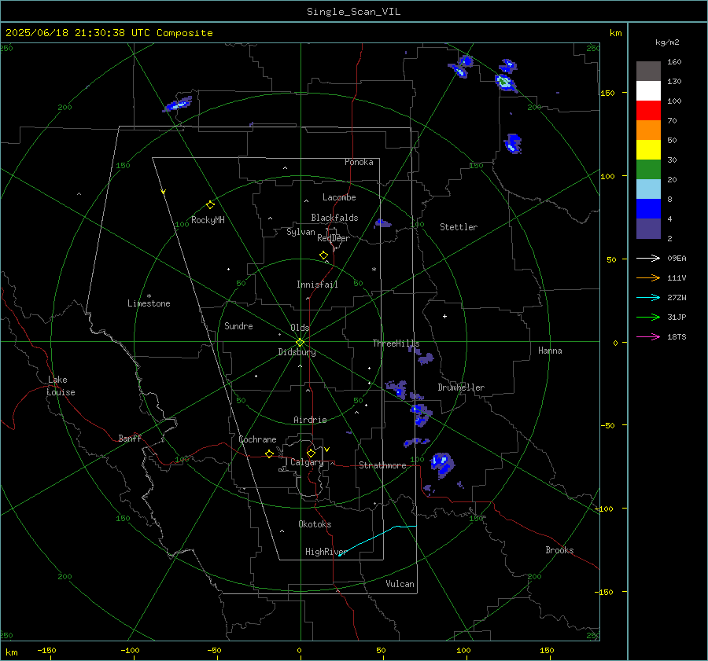
Task: Click the ThreeHills label
Action: click(396, 343)
